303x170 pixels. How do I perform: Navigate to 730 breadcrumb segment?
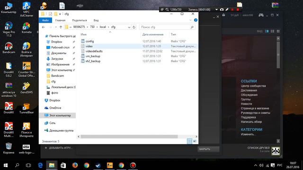pyautogui.click(x=92, y=27)
